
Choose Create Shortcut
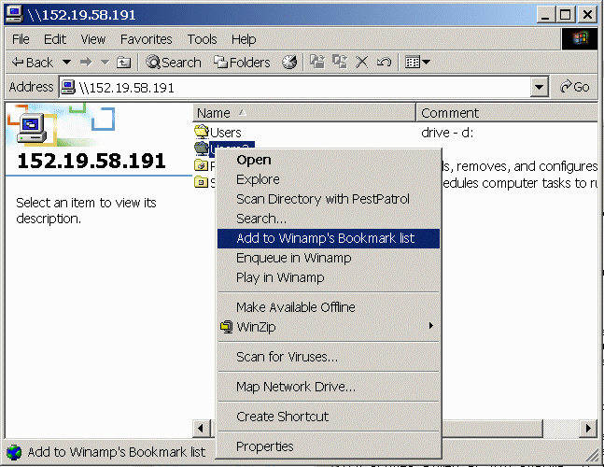point(329,417)
